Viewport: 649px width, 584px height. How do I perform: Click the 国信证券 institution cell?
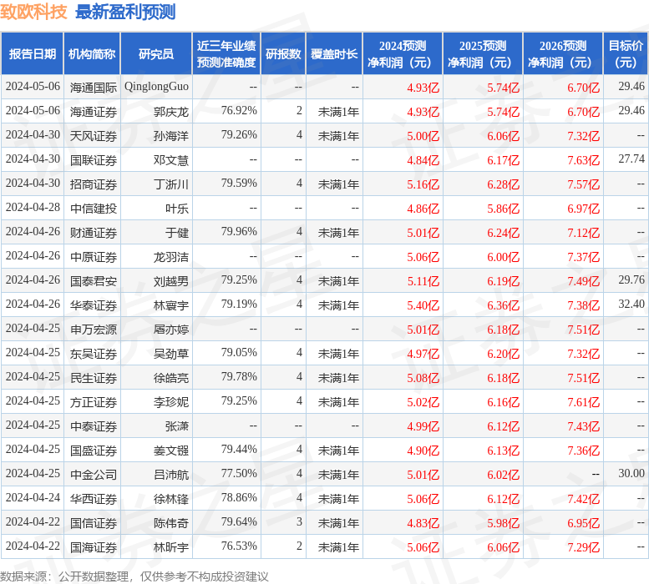93,522
